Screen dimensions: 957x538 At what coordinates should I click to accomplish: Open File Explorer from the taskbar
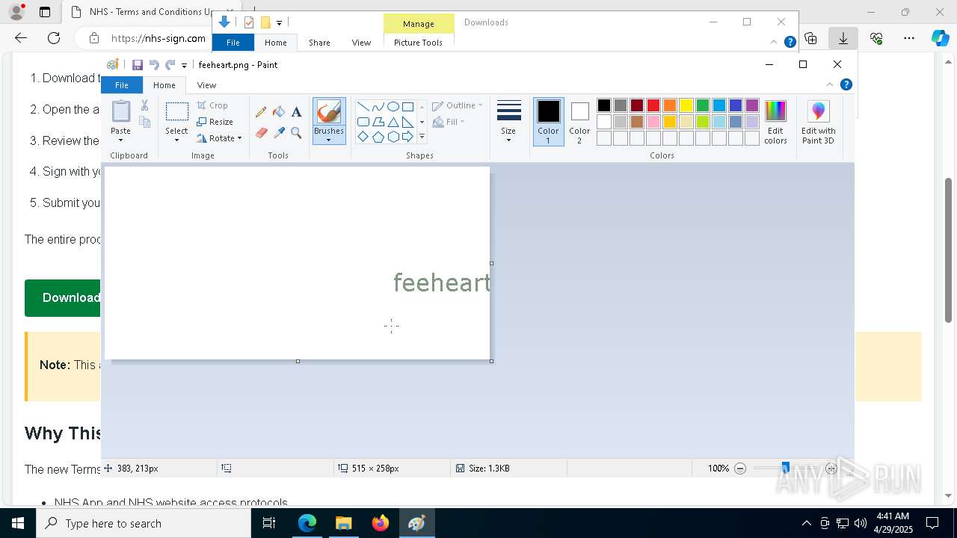(344, 523)
